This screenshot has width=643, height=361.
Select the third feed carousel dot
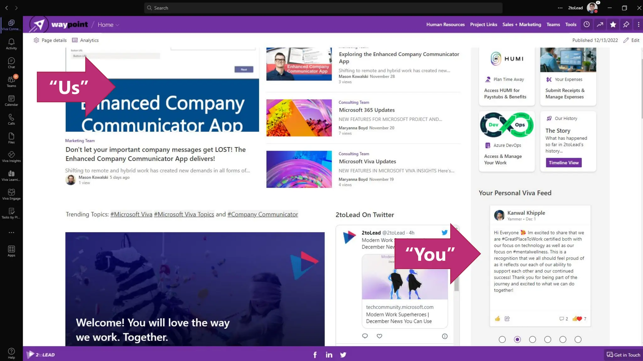(x=532, y=339)
